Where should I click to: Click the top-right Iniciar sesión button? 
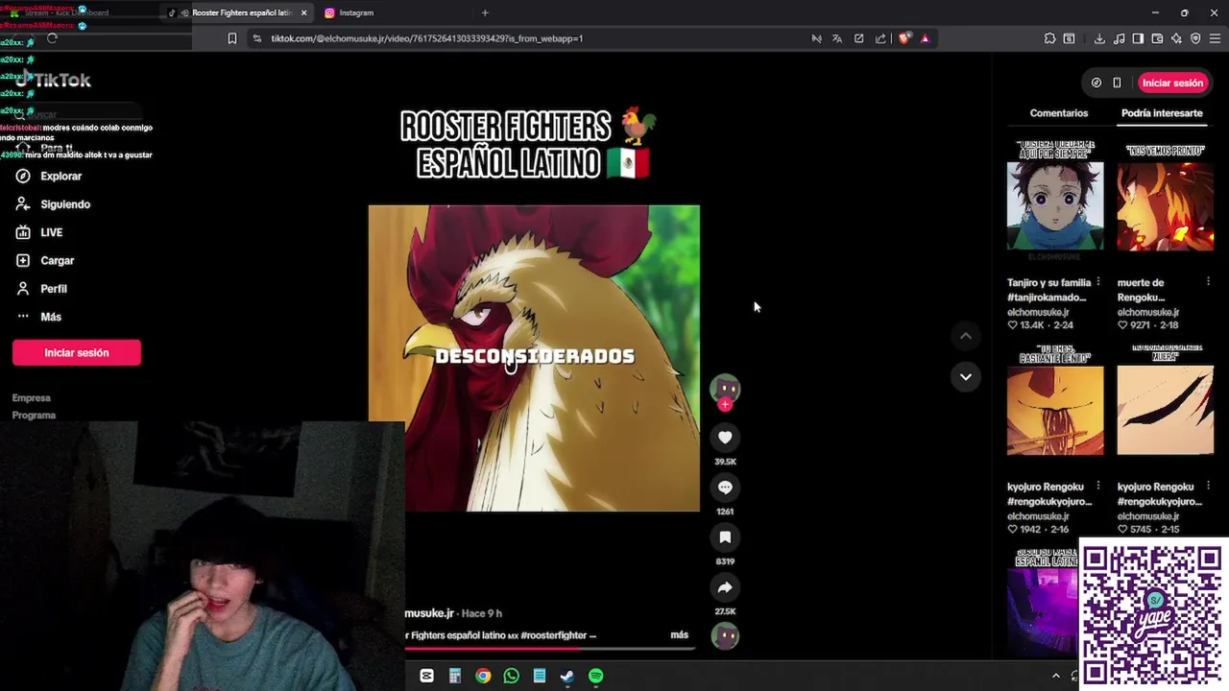tap(1171, 83)
